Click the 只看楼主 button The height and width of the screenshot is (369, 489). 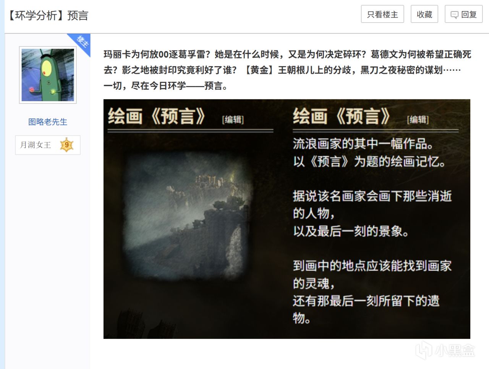pyautogui.click(x=382, y=14)
